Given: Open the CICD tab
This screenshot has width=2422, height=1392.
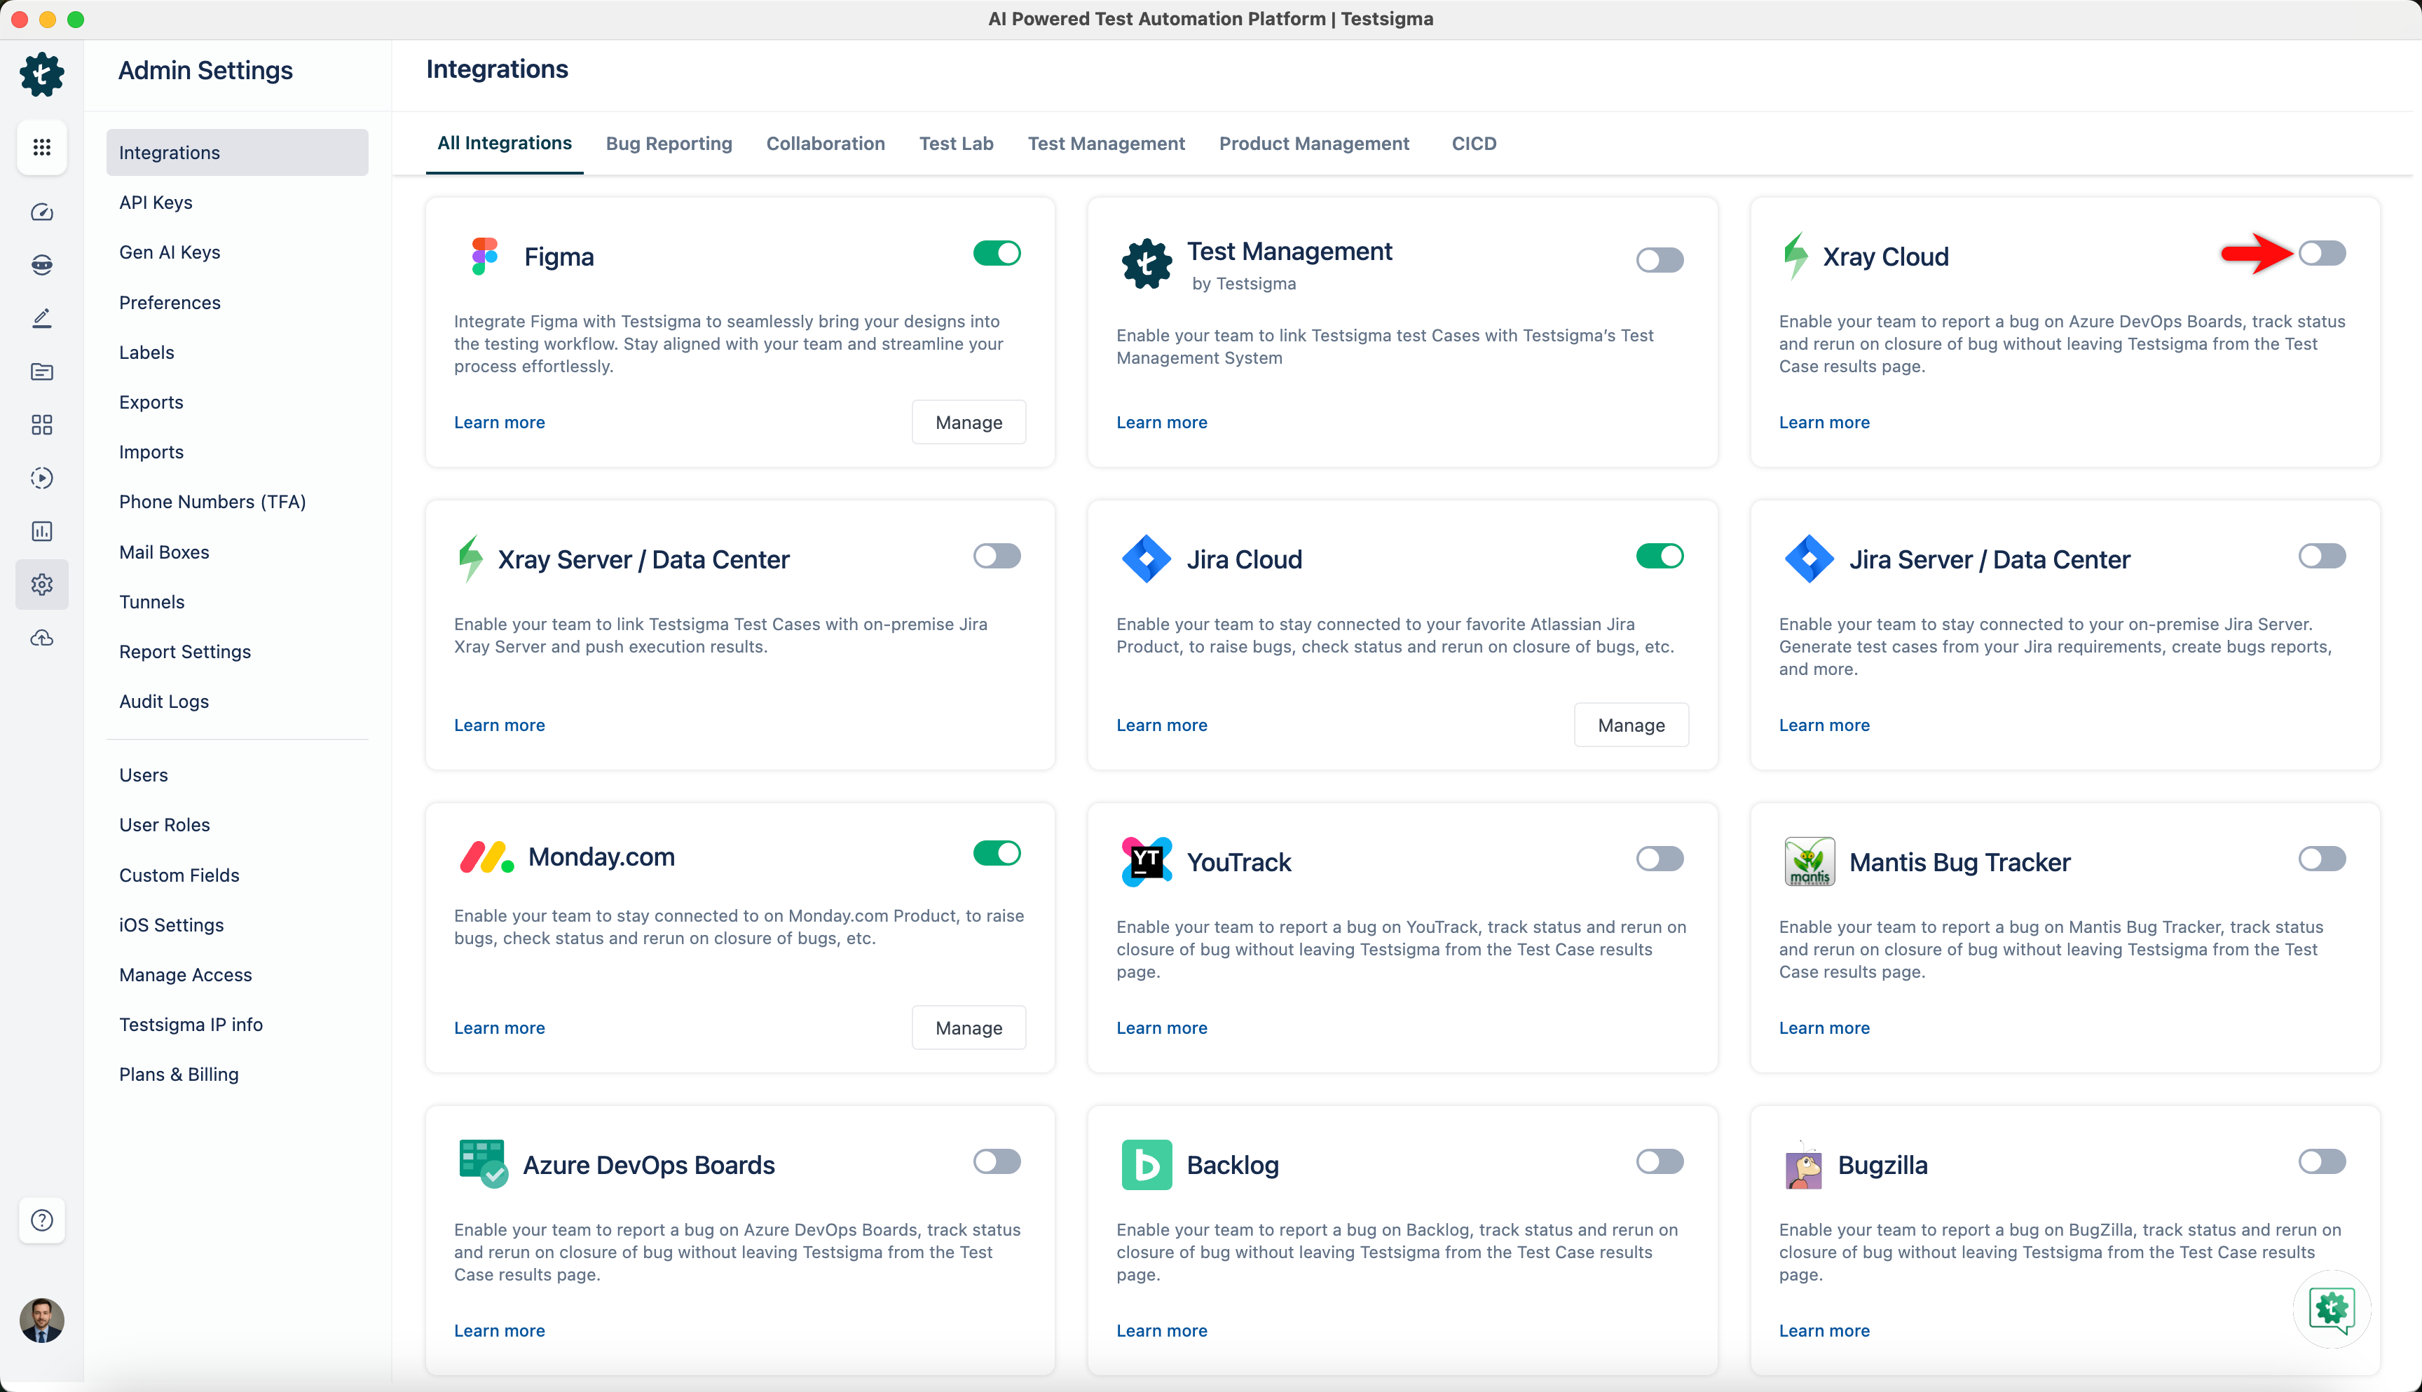Looking at the screenshot, I should (x=1473, y=144).
